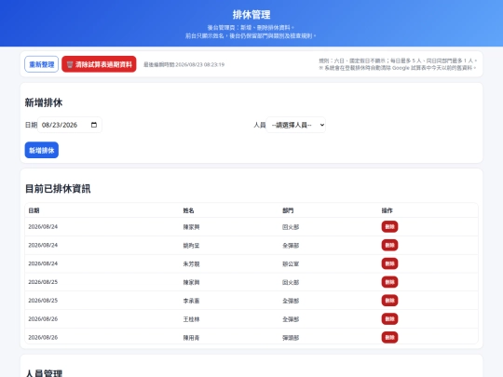Delete the 2026/08/24 辦公室 entry

[389, 263]
